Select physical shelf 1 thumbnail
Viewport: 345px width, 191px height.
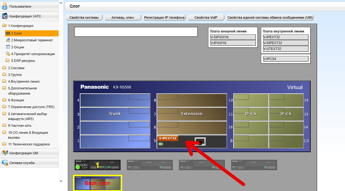point(98,165)
